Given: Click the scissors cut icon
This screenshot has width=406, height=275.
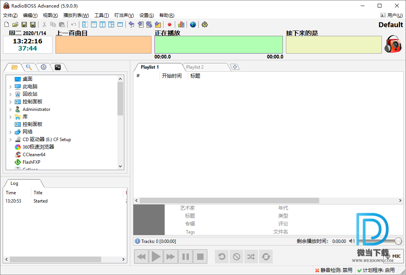Looking at the screenshot, I should click(44, 25).
